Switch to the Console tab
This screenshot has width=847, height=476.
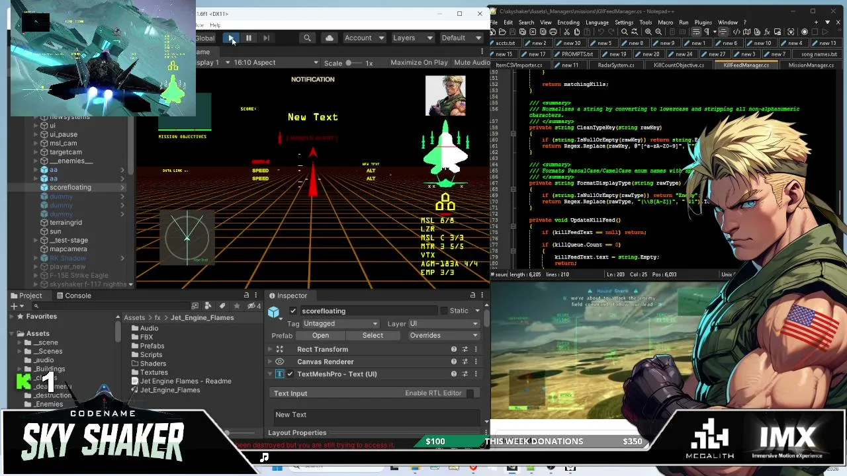(x=73, y=296)
